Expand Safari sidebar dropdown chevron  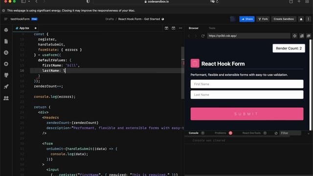[x=29, y=1]
